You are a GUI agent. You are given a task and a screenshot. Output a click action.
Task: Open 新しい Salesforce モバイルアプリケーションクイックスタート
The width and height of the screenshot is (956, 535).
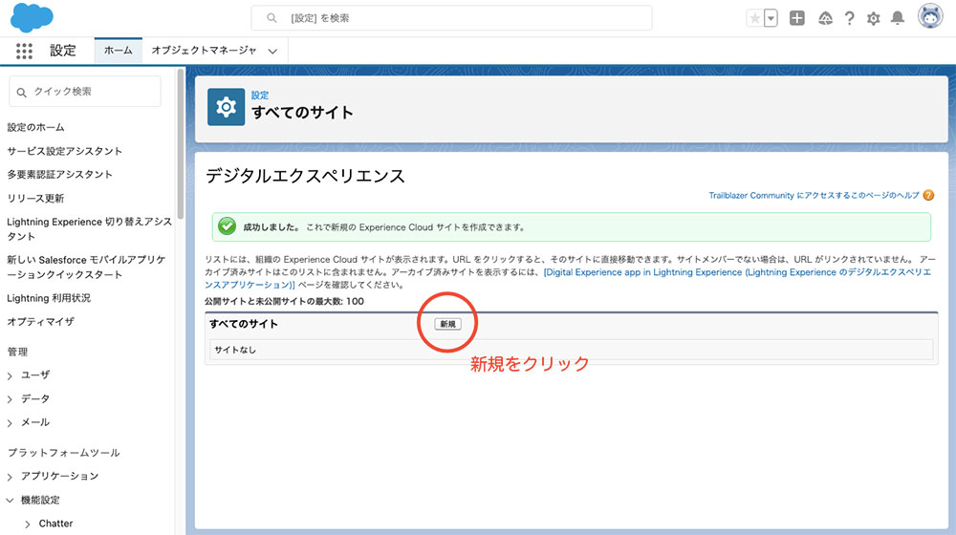point(86,267)
